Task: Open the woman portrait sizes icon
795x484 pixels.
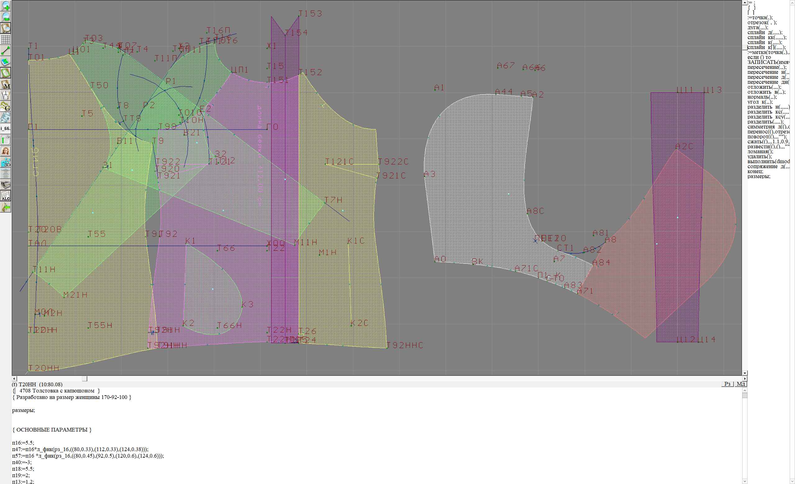Action: click(x=6, y=151)
